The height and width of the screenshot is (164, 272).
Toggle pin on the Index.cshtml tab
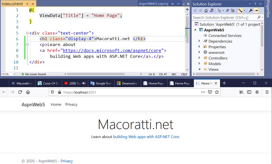[27, 4]
